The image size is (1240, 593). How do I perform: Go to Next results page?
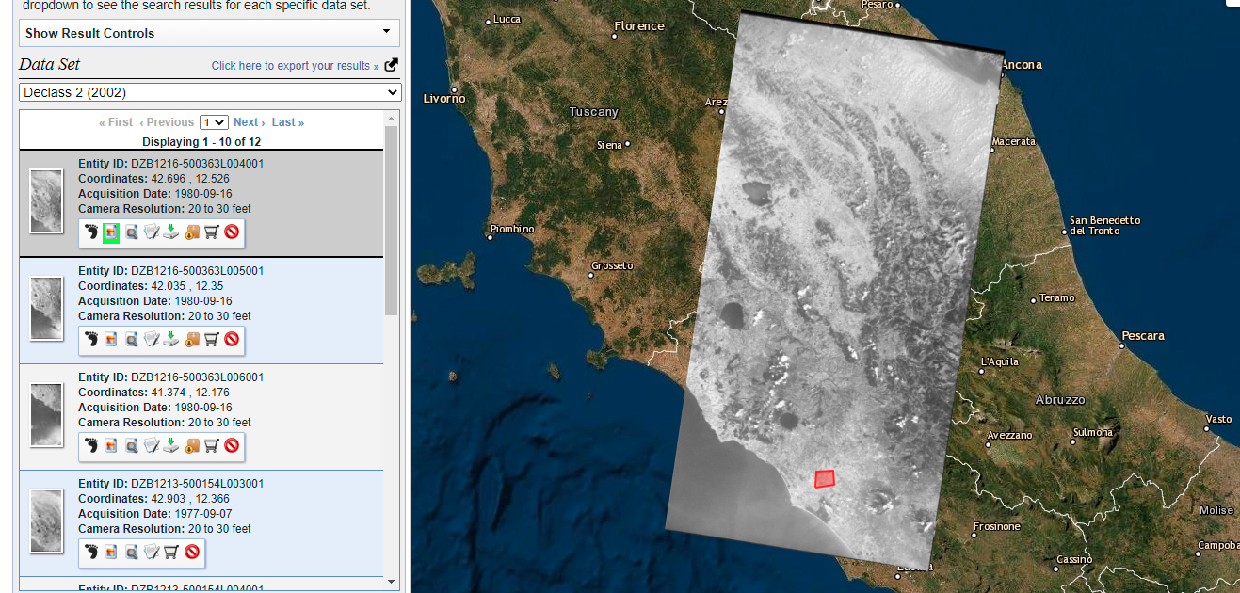249,122
